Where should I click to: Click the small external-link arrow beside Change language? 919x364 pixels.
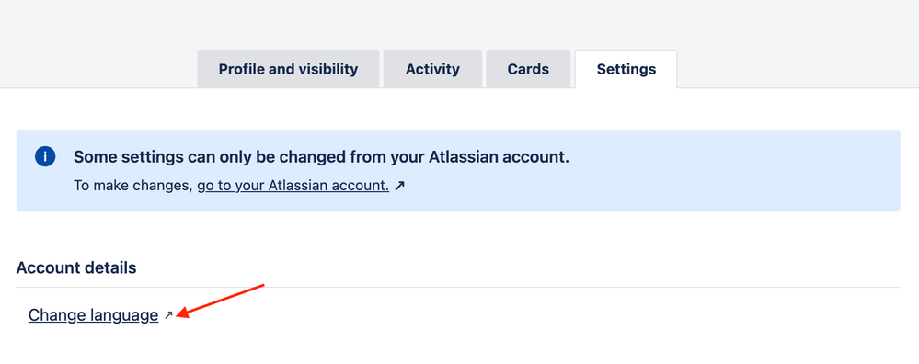(x=168, y=315)
